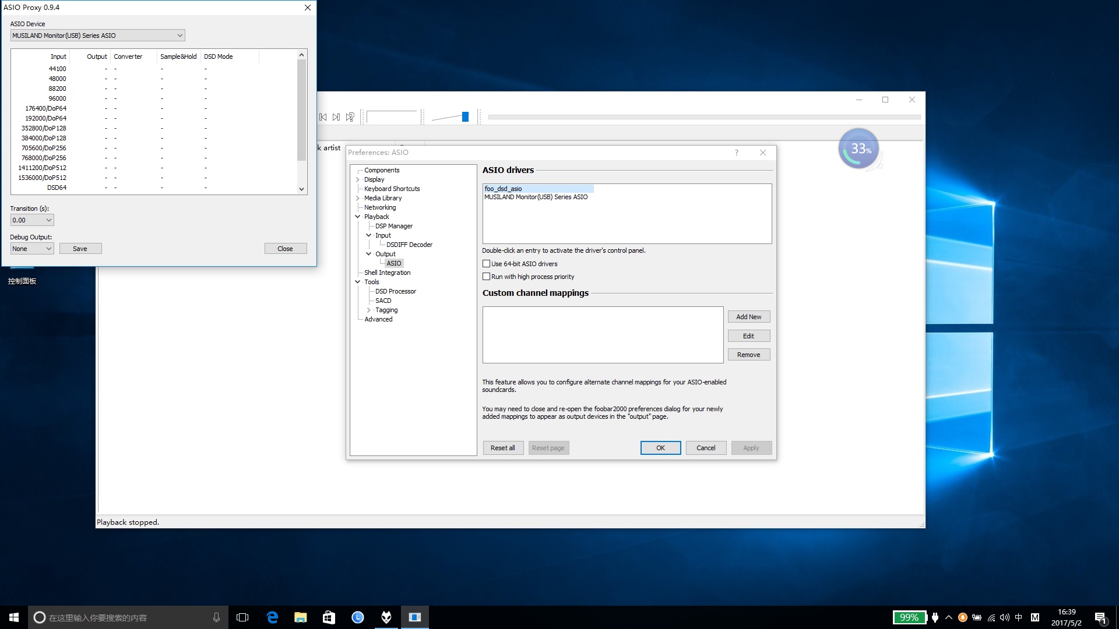Collapse the Playback tree node

(358, 217)
